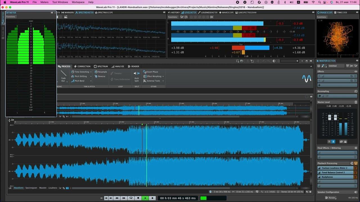Click the Resampling section settings icon

(356, 91)
